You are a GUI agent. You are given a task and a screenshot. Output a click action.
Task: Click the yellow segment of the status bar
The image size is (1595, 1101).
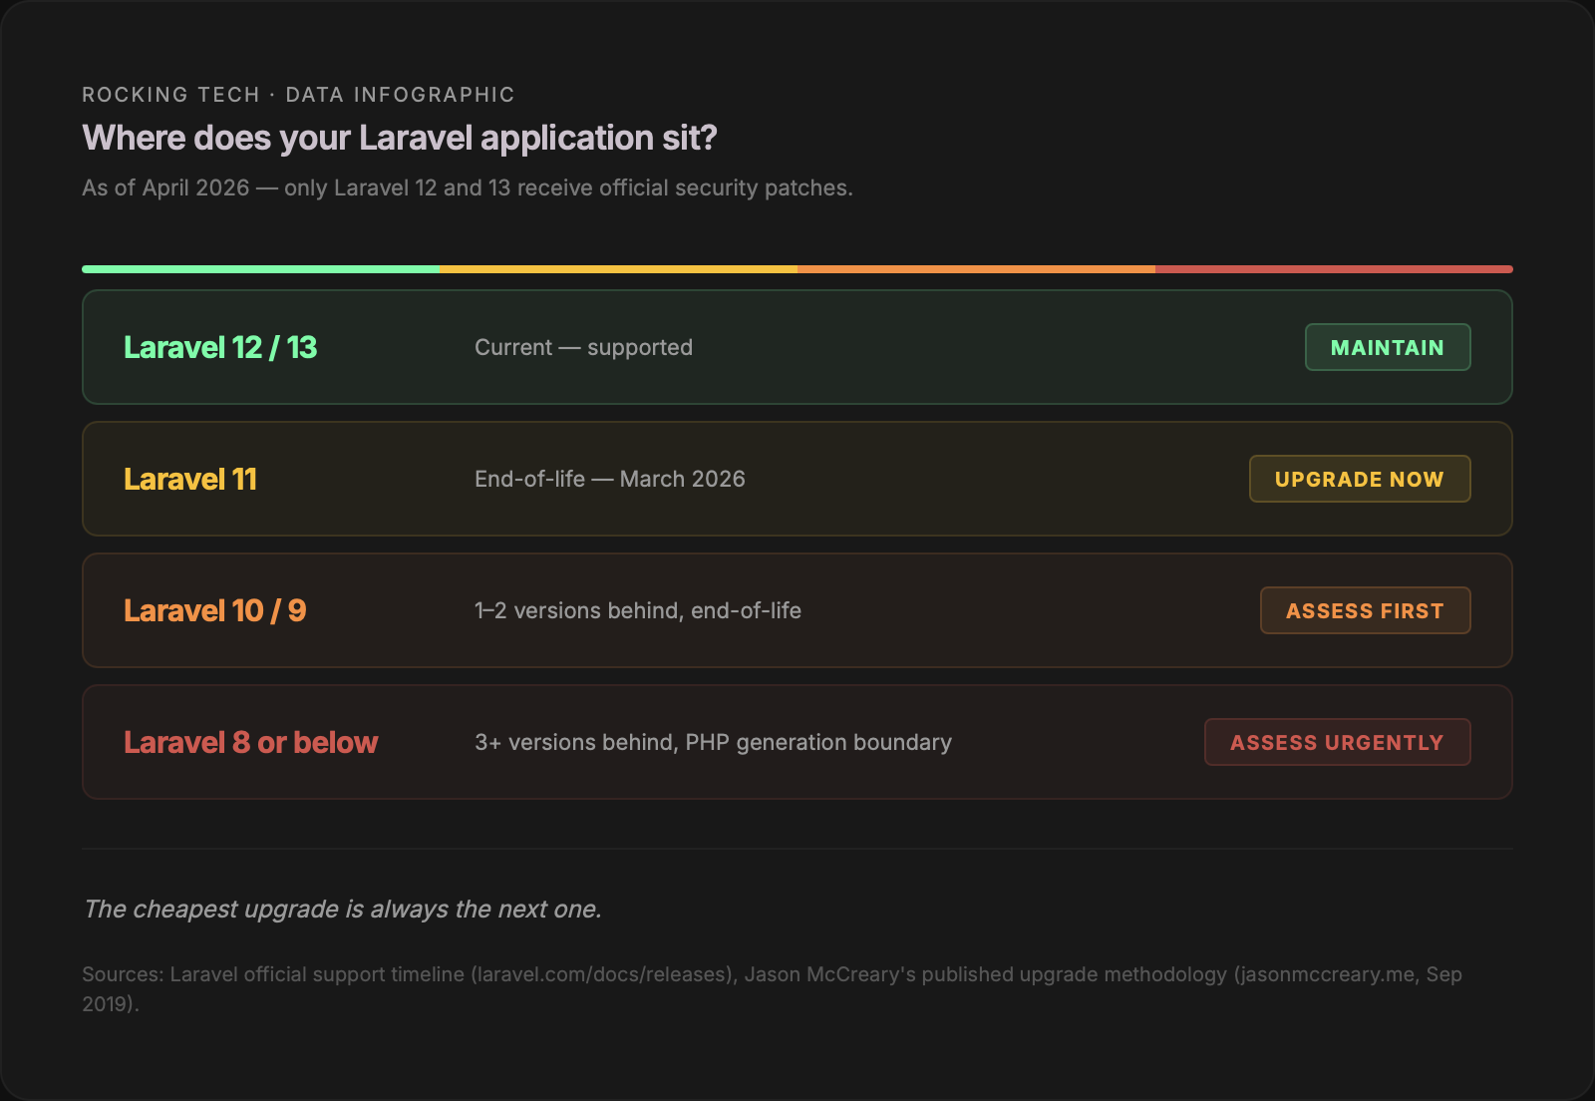point(618,268)
